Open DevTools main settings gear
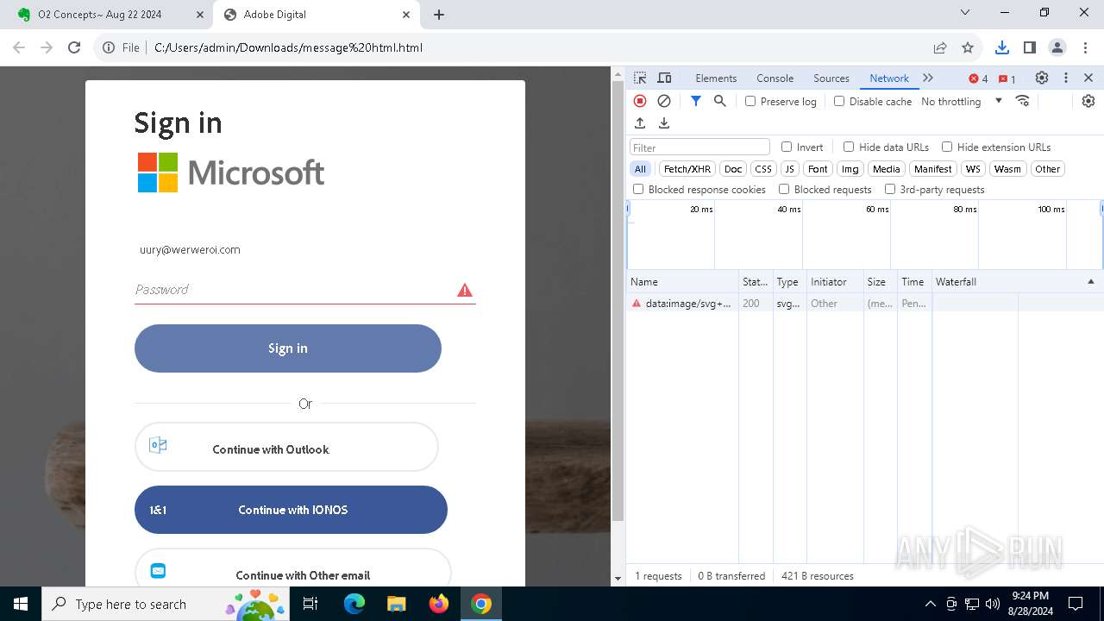 click(x=1042, y=78)
